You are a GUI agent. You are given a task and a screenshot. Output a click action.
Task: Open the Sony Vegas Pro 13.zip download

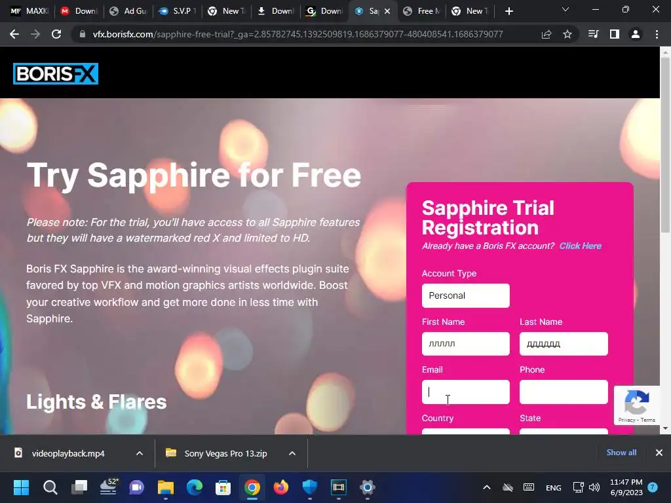[x=218, y=453]
